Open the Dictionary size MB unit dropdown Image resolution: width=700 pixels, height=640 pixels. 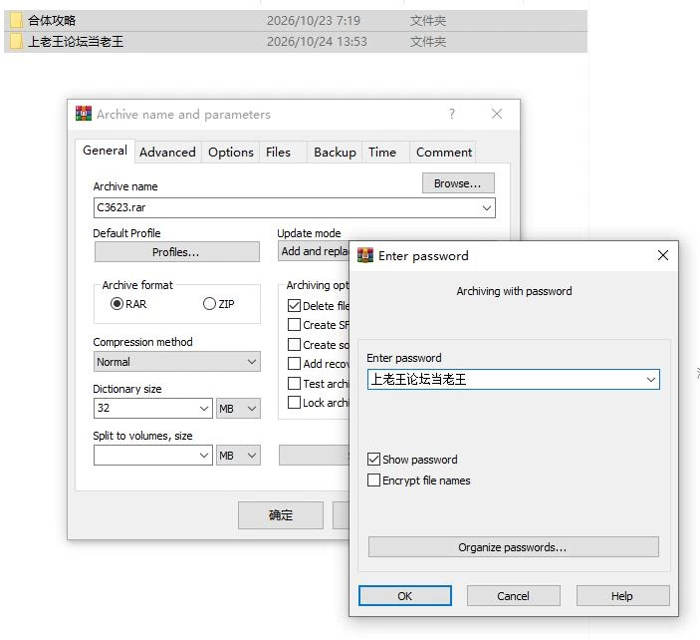click(x=238, y=409)
